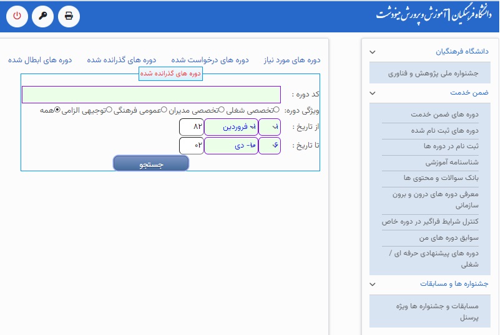Screen dimensions: 503x335
Task: Open the فروردین month dropdown
Action: [232, 127]
